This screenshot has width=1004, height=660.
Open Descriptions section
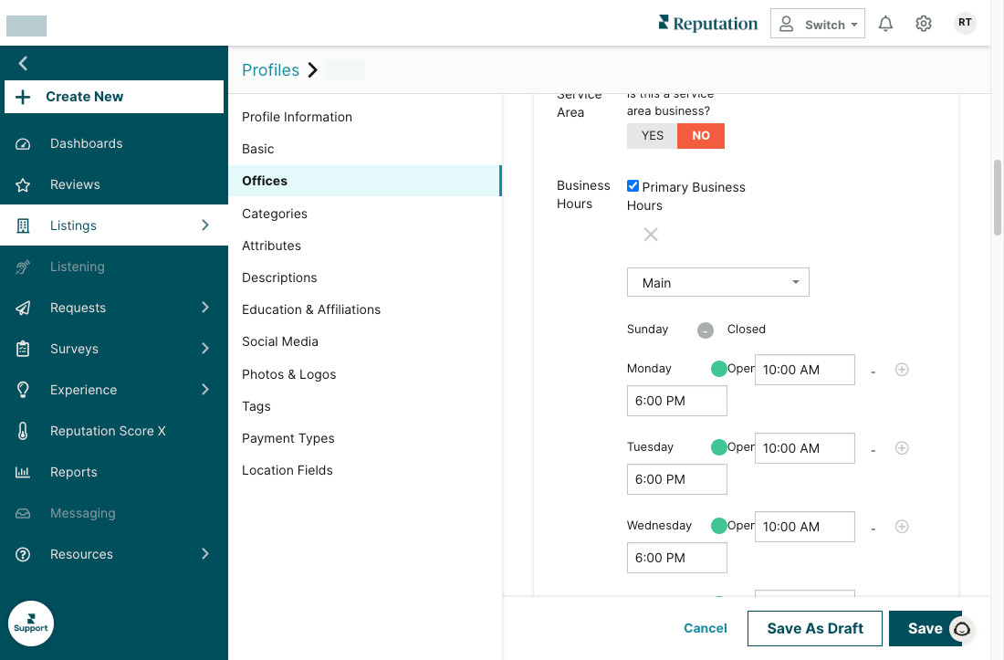click(279, 278)
